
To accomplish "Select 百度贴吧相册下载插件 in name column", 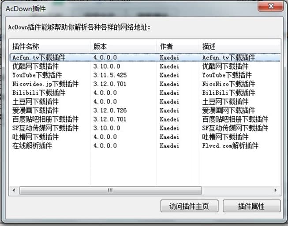I will click(45, 119).
